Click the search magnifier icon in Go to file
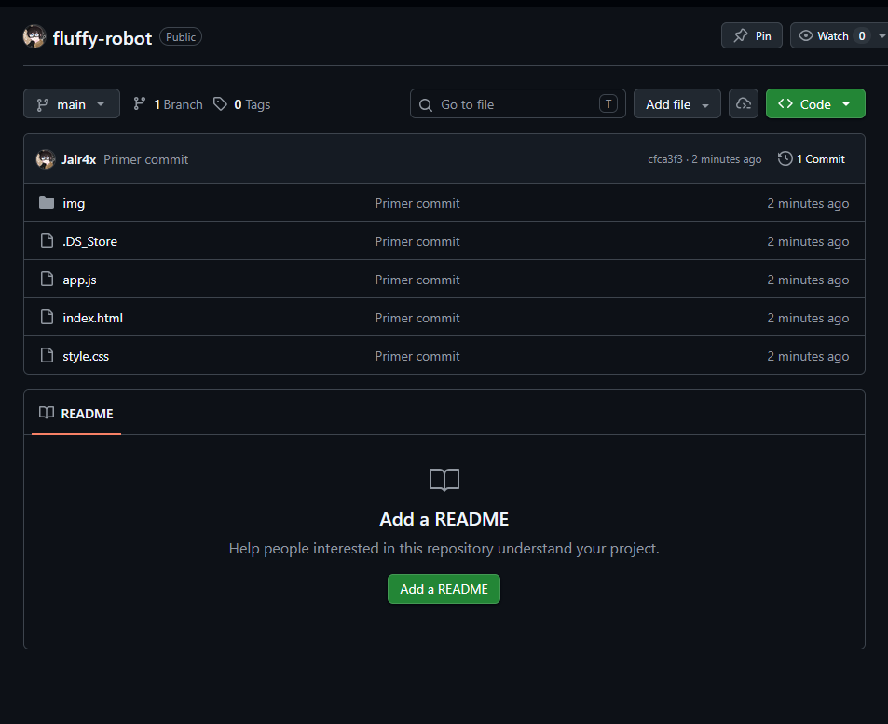The width and height of the screenshot is (888, 724). coord(425,104)
